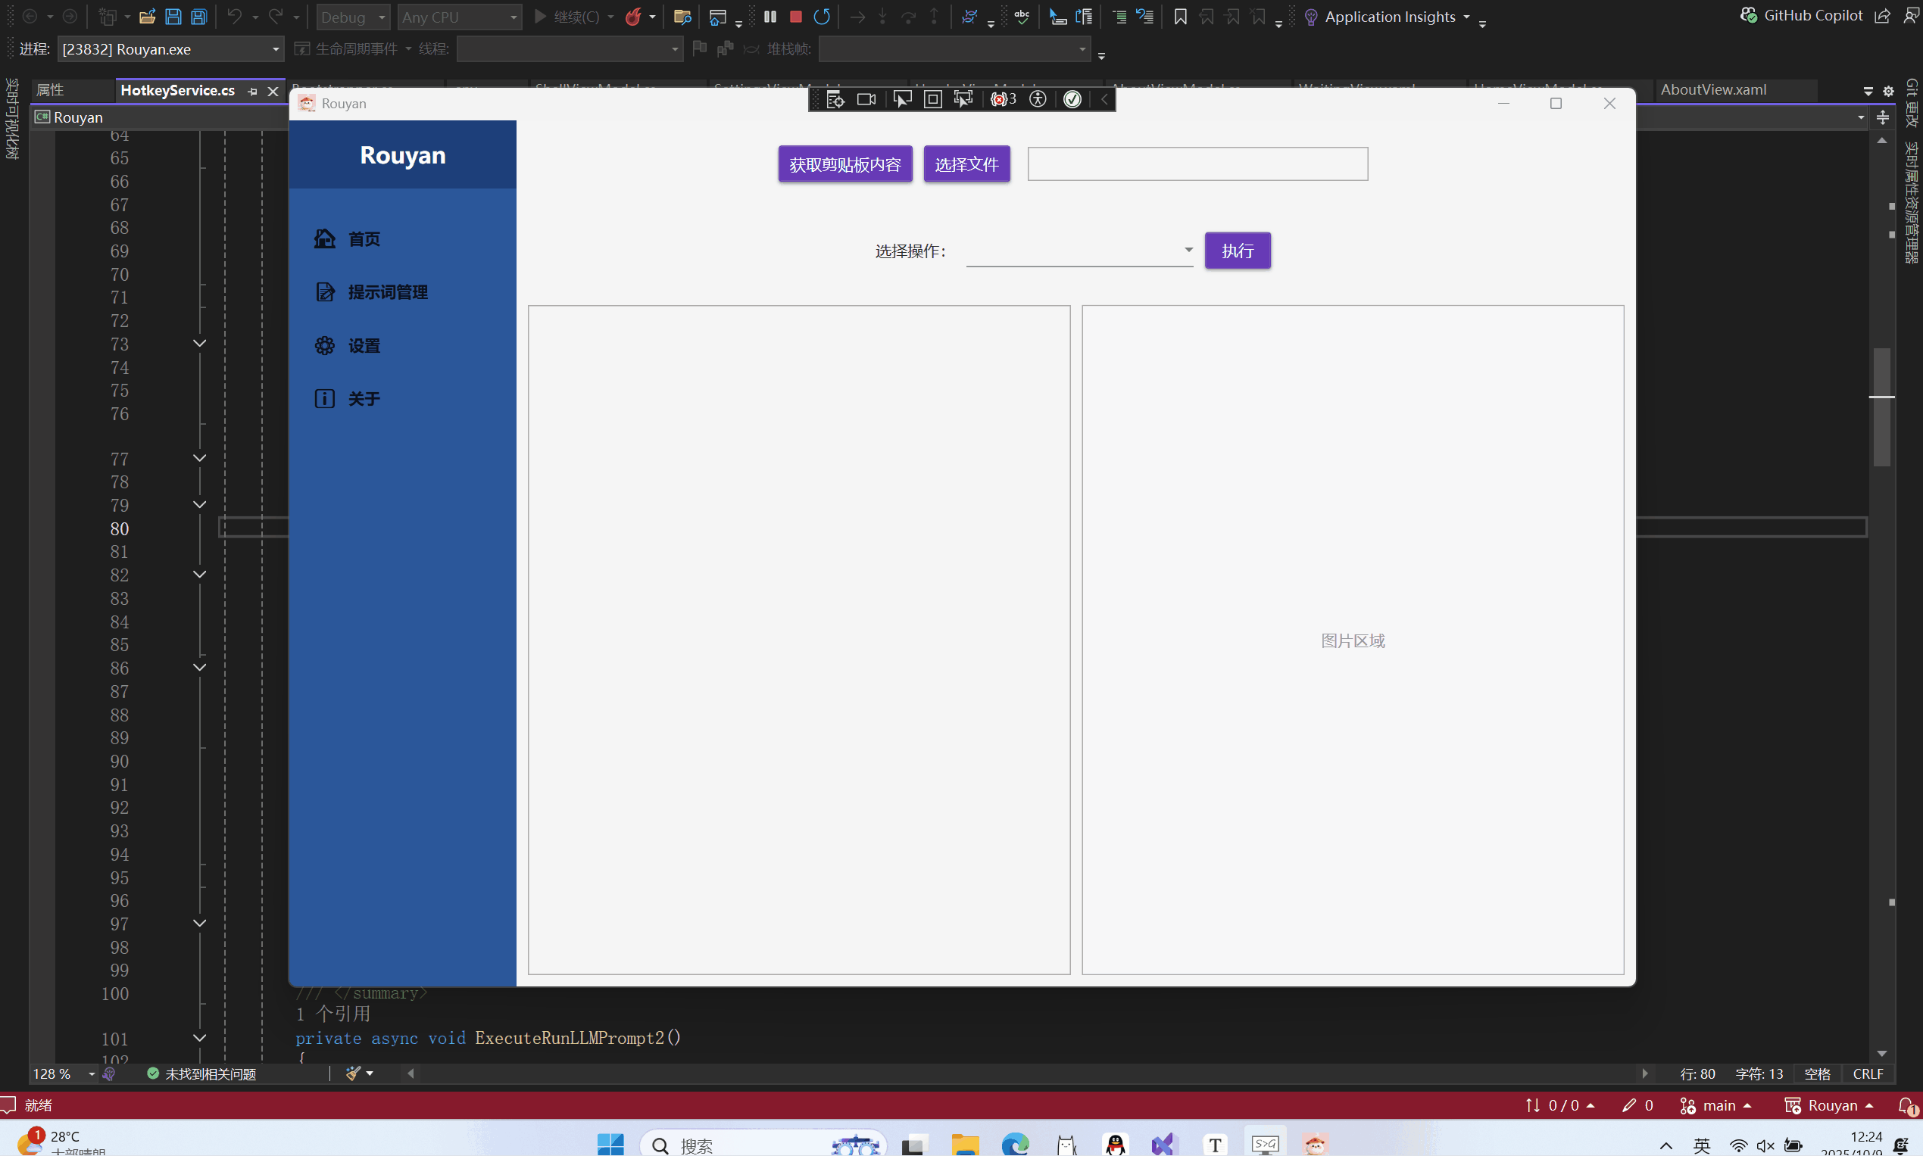
Task: Toggle display layout adorners in runtime toolbar
Action: (932, 100)
